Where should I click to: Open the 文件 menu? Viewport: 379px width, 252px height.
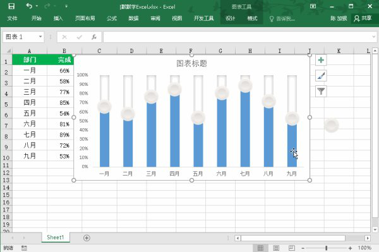click(x=13, y=18)
